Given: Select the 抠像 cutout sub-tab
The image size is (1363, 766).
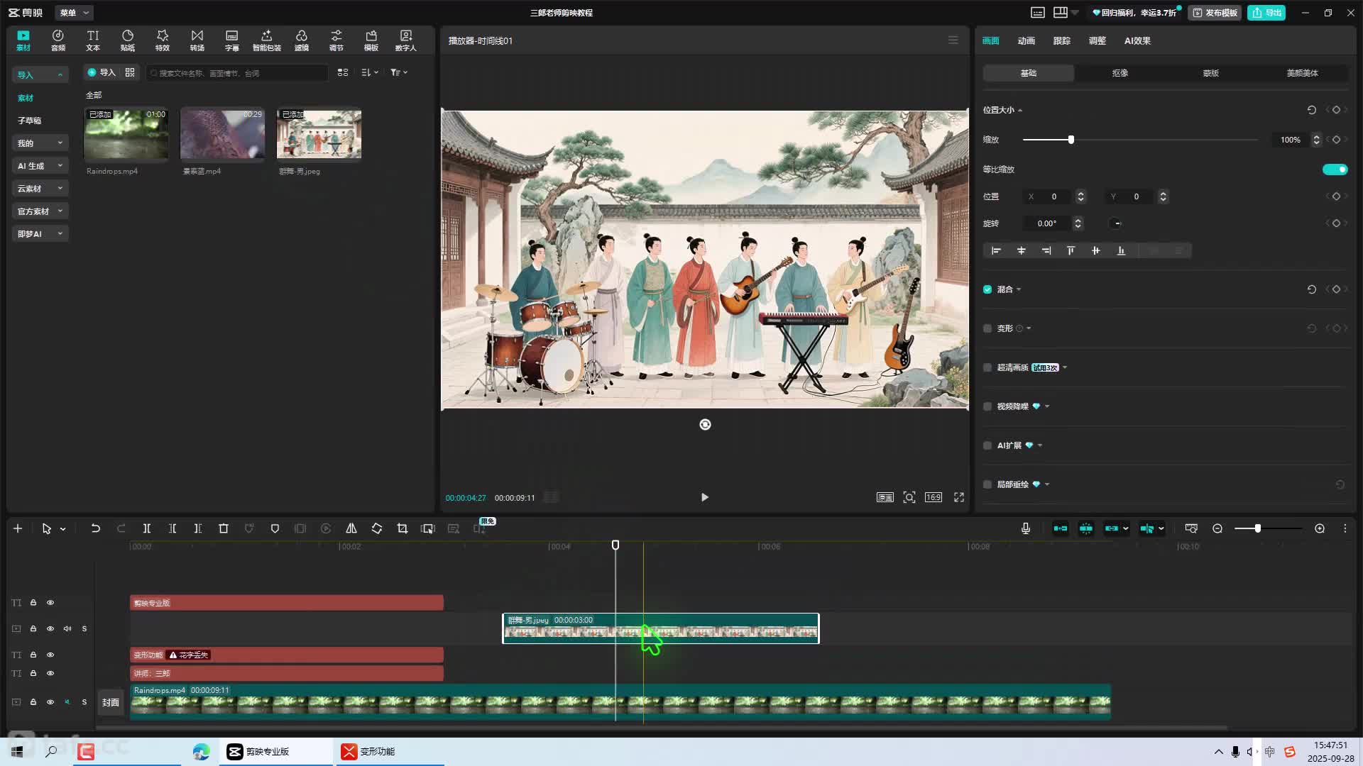Looking at the screenshot, I should [x=1120, y=73].
